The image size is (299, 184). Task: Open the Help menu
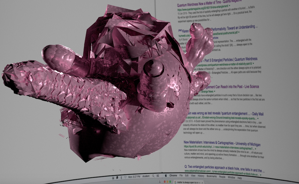(240, 178)
